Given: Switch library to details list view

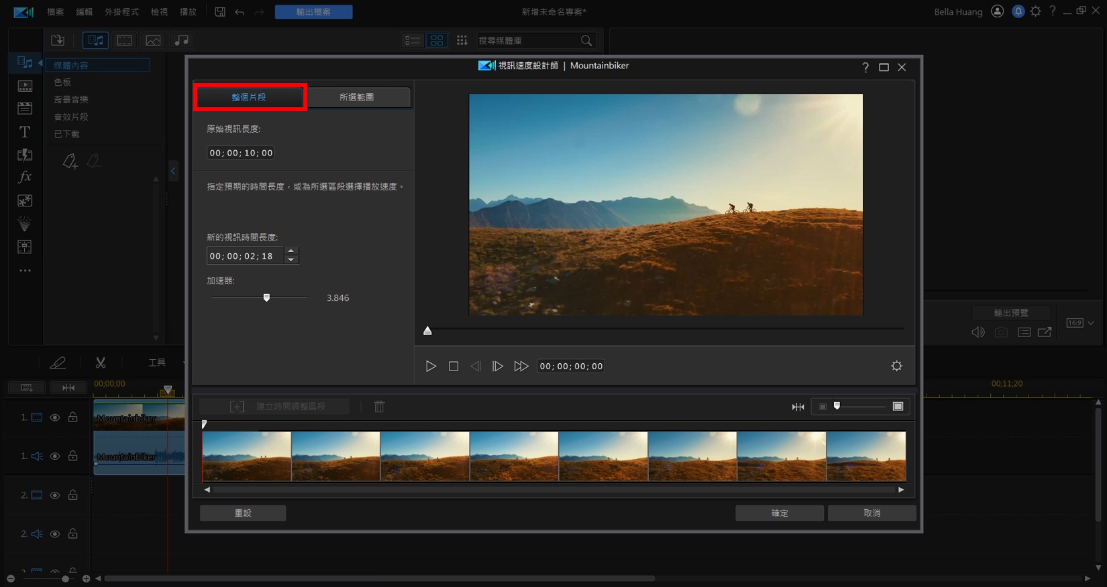Looking at the screenshot, I should point(412,41).
